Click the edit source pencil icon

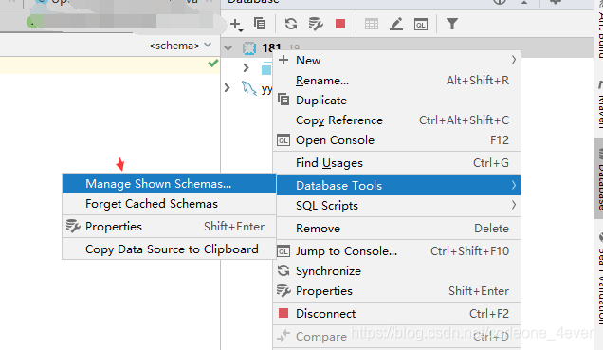pyautogui.click(x=396, y=24)
